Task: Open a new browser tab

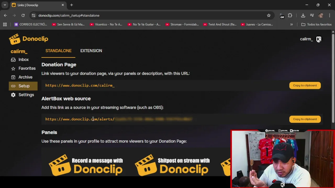Action: 71,5
